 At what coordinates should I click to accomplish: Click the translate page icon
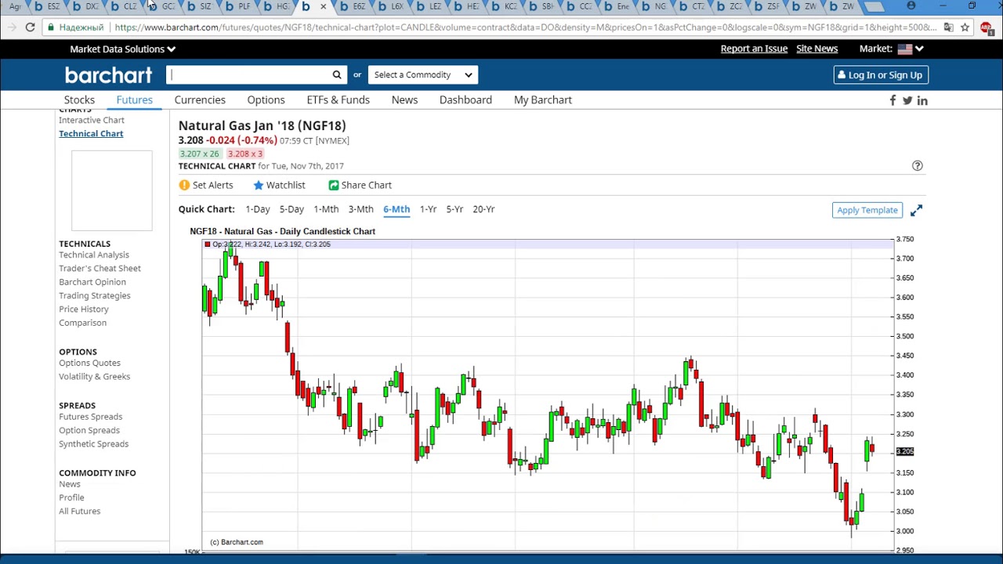(948, 27)
